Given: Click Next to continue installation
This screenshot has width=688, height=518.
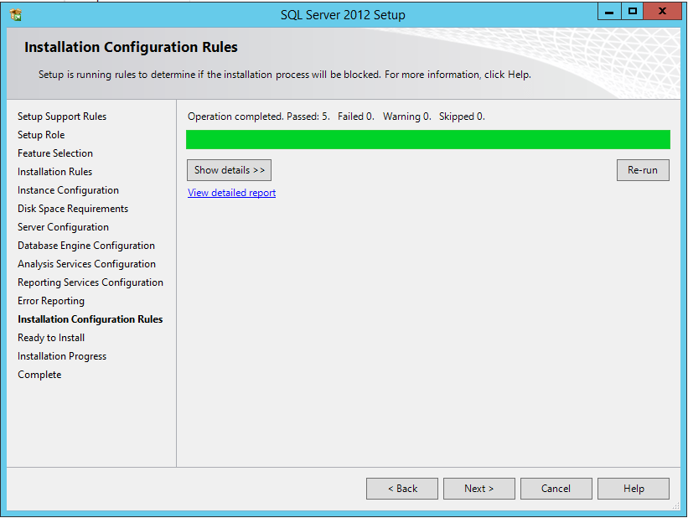Looking at the screenshot, I should point(478,489).
